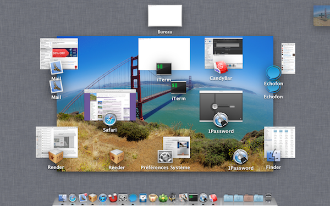Click the "Safari" label

[x=109, y=130]
